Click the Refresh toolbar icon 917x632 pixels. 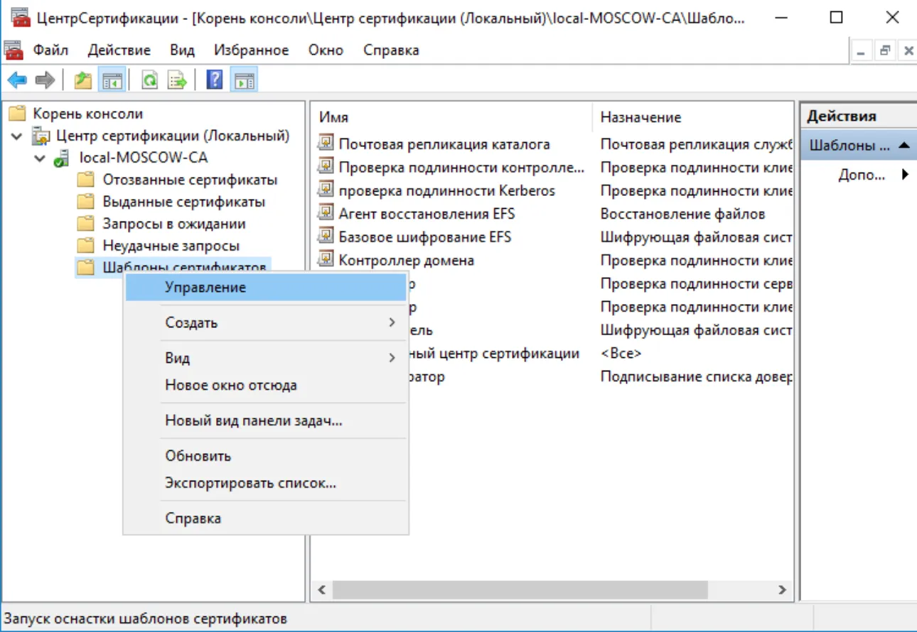[x=150, y=80]
